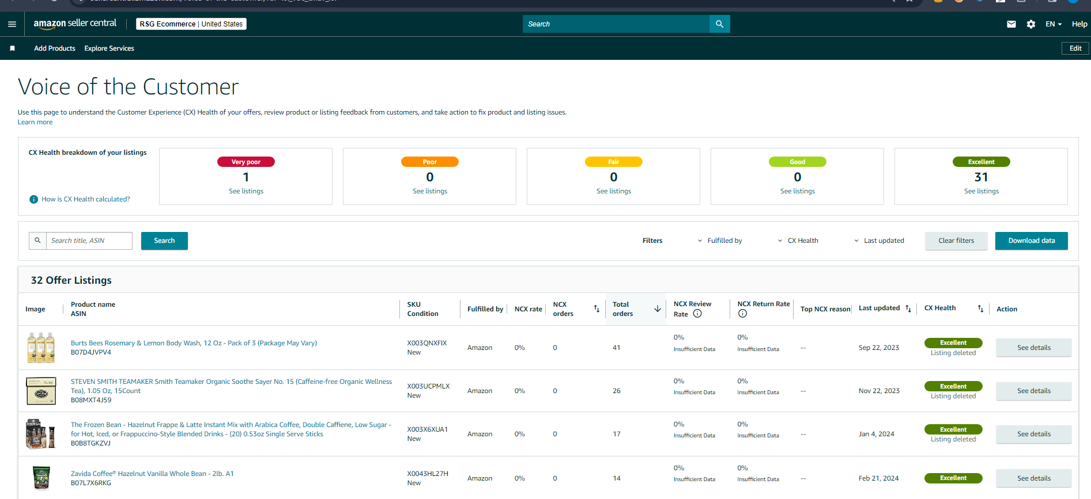Sort by CX Health column arrows
Screen dimensions: 1091x499
[x=980, y=308]
